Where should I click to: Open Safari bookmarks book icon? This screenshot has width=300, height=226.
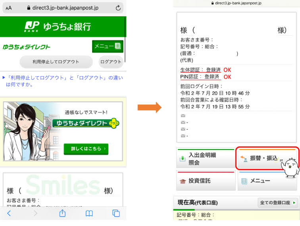89,213
